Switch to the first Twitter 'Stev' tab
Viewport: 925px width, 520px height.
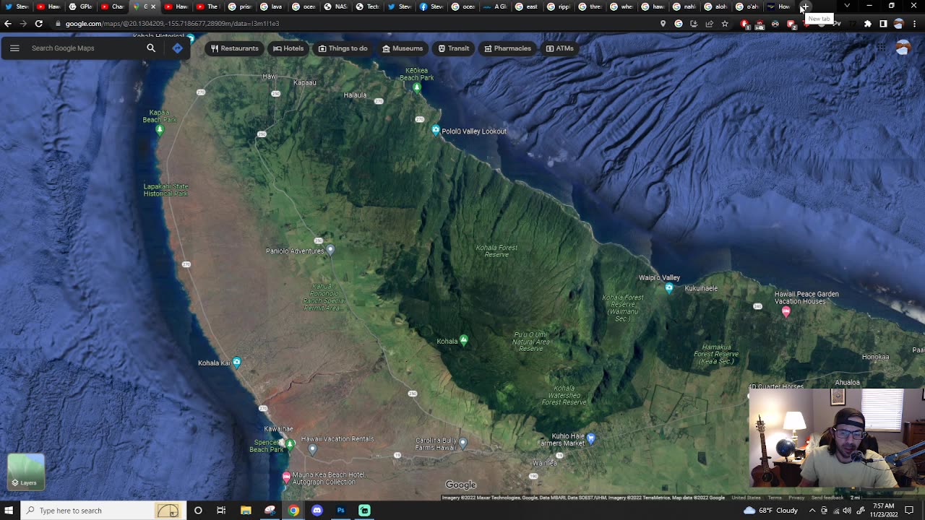point(17,6)
